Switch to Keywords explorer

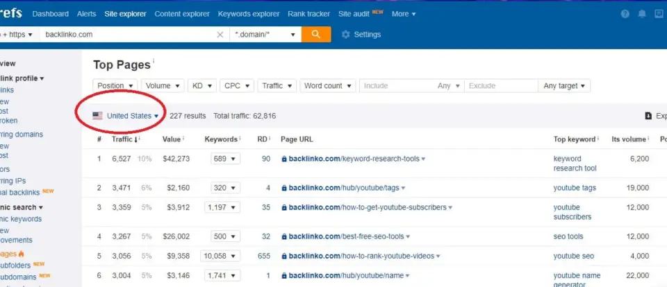(249, 14)
